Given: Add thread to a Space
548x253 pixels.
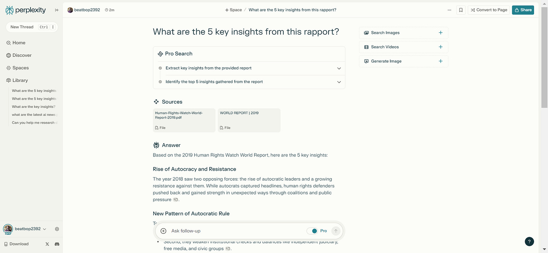Looking at the screenshot, I should click(233, 10).
